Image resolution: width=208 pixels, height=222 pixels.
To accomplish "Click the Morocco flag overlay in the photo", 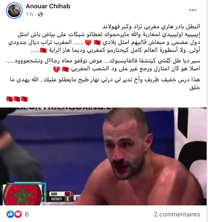I will coord(23,195).
